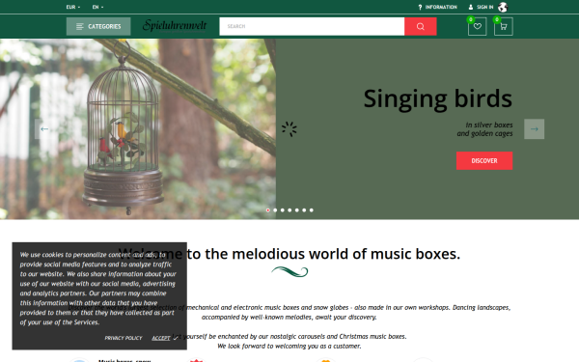
Task: Open the Information link
Action: [x=437, y=7]
